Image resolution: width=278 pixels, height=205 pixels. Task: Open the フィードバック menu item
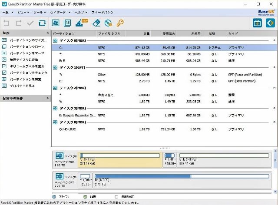pyautogui.click(x=103, y=13)
